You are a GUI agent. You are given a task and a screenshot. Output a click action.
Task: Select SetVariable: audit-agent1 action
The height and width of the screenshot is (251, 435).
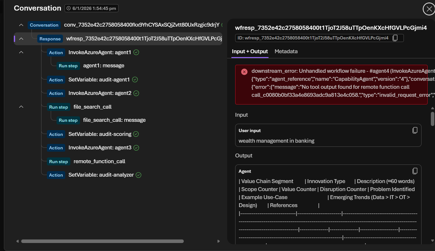coord(99,79)
